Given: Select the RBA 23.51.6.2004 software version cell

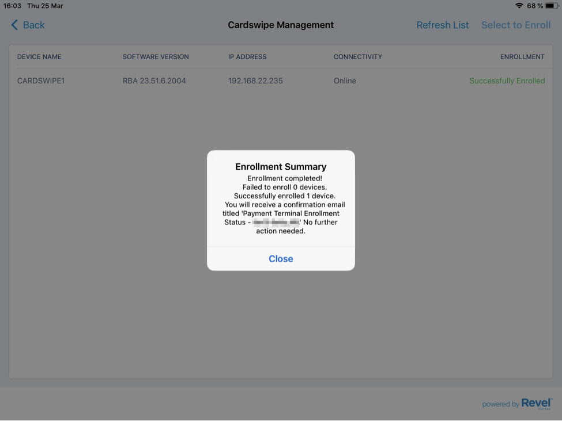Looking at the screenshot, I should tap(154, 81).
